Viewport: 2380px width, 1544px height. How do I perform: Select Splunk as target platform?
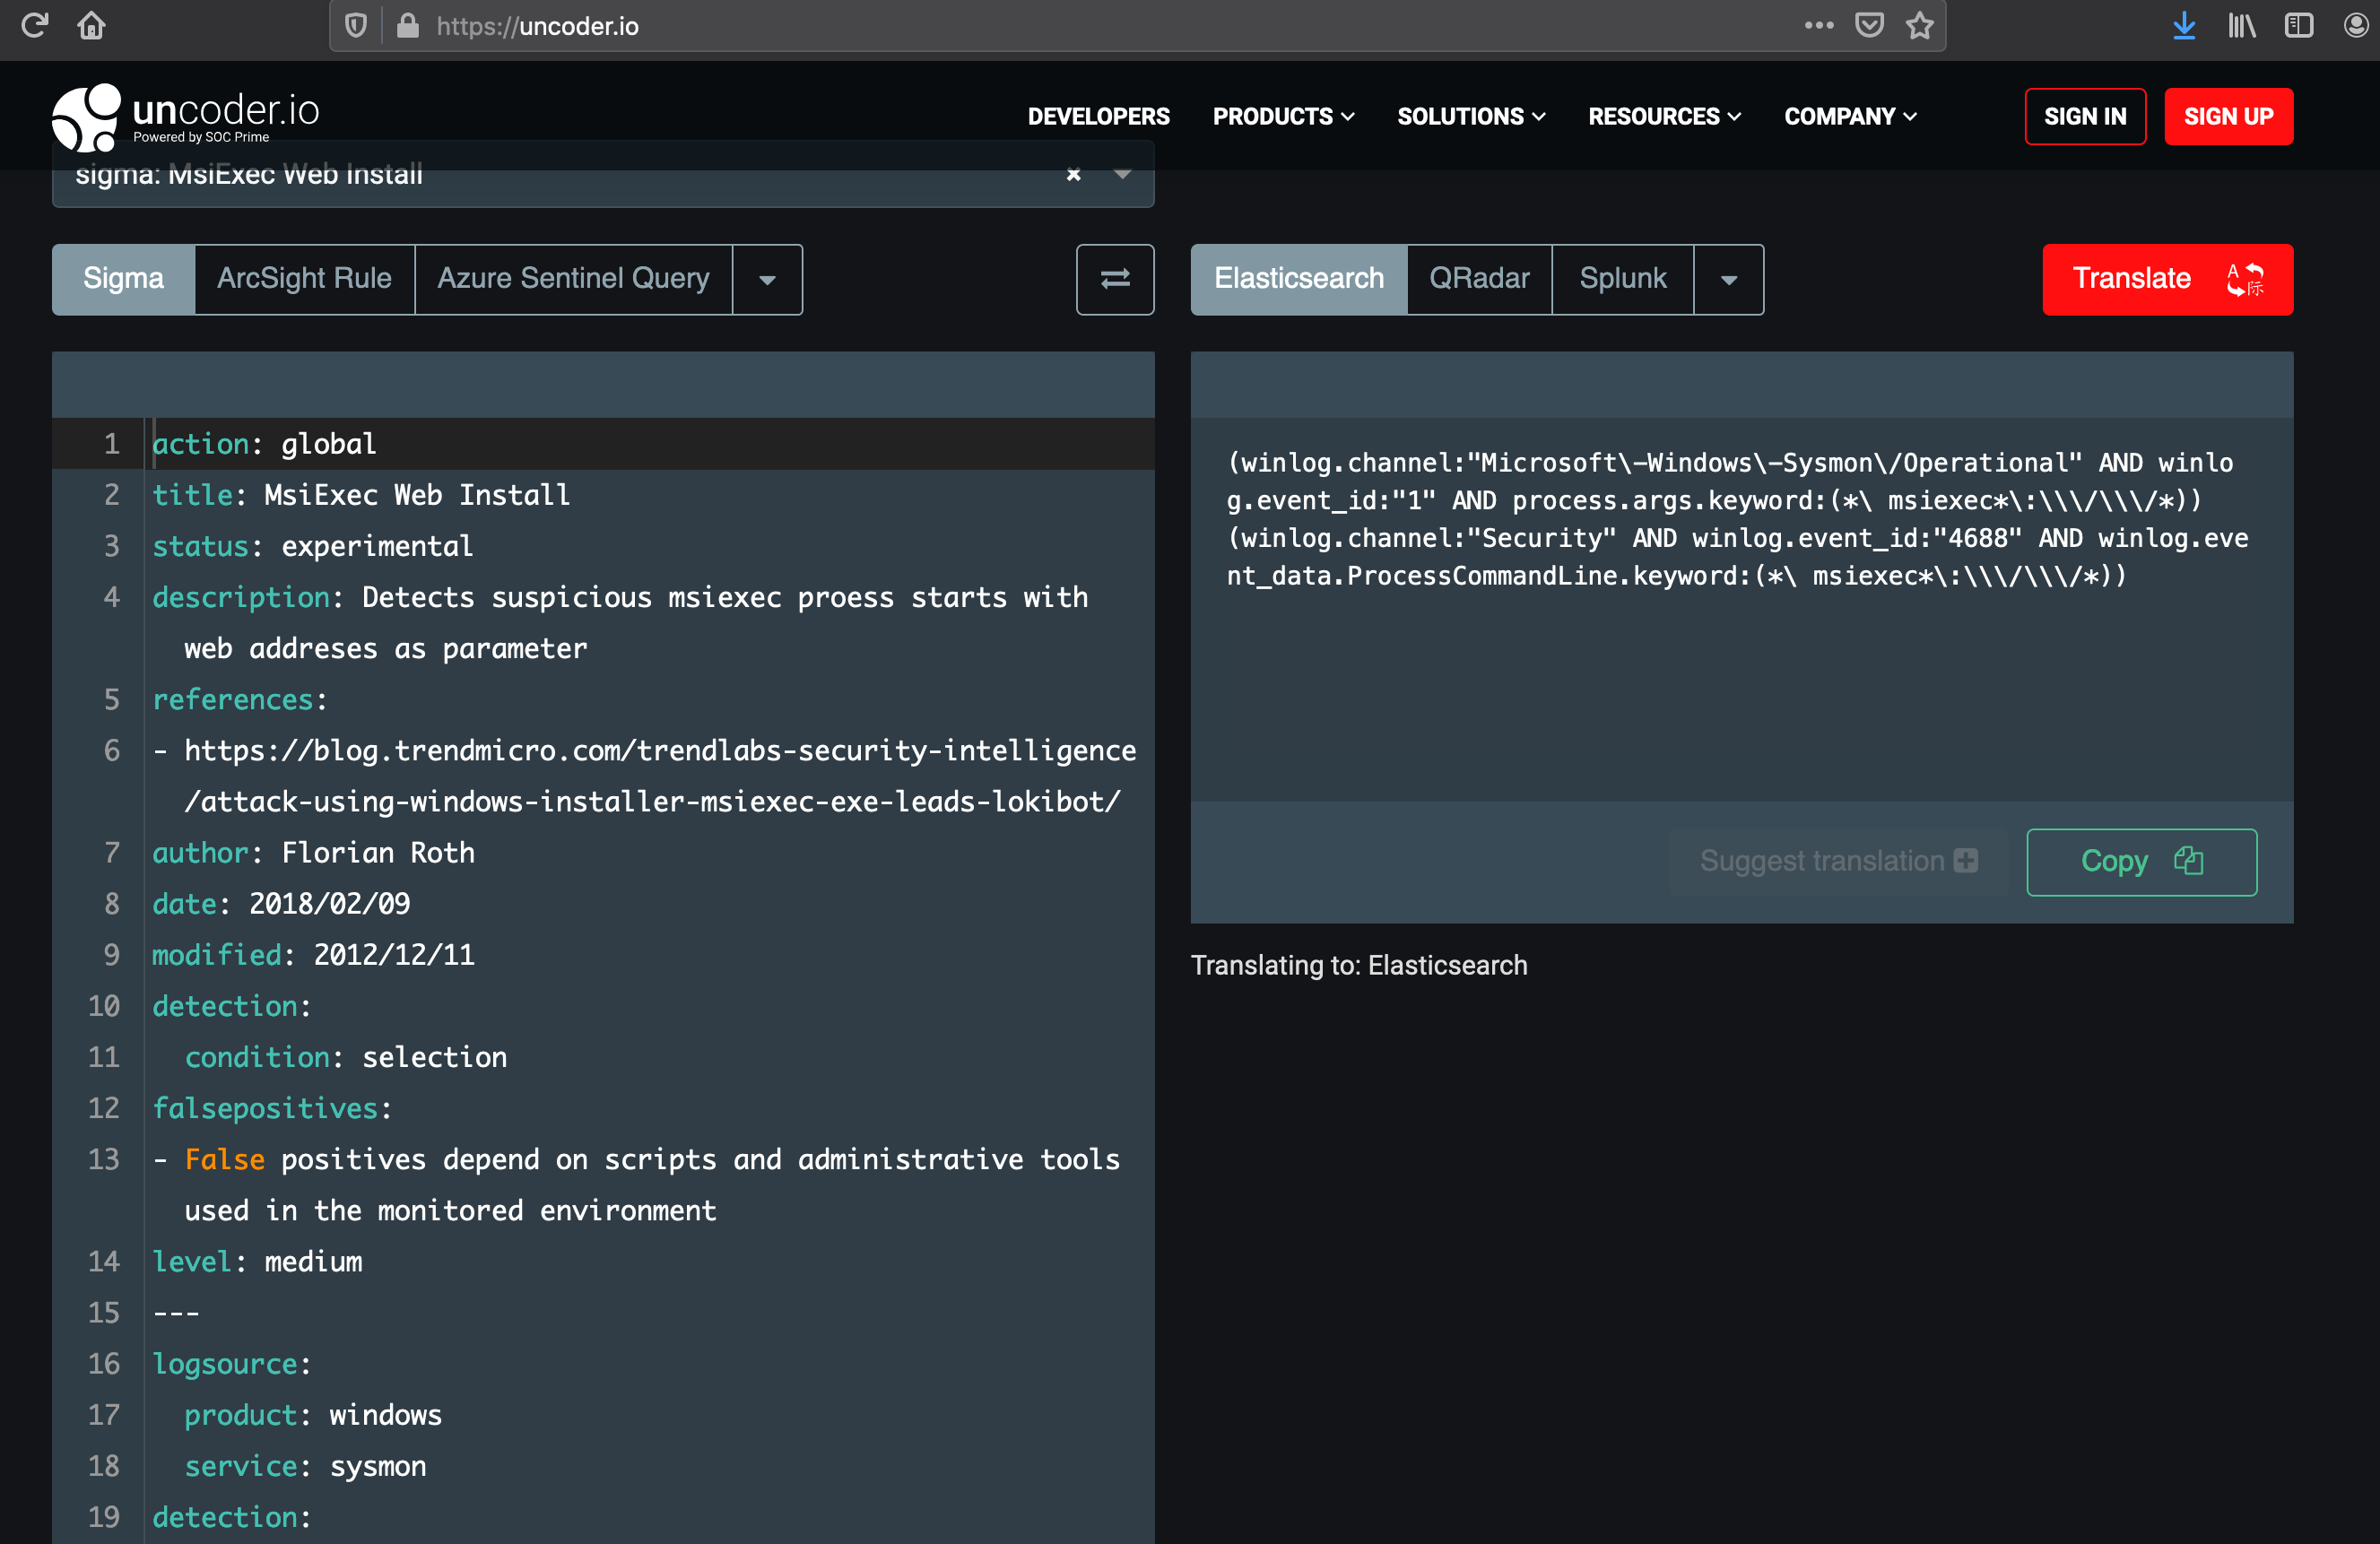point(1622,279)
